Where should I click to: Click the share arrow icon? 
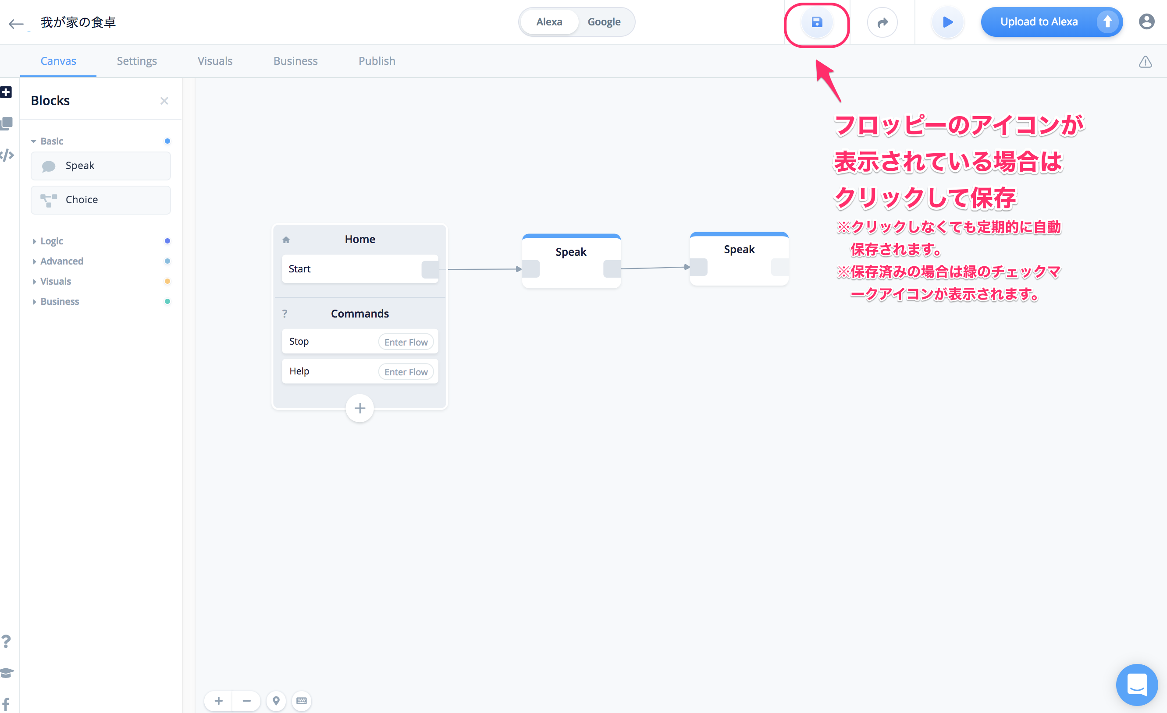[882, 22]
